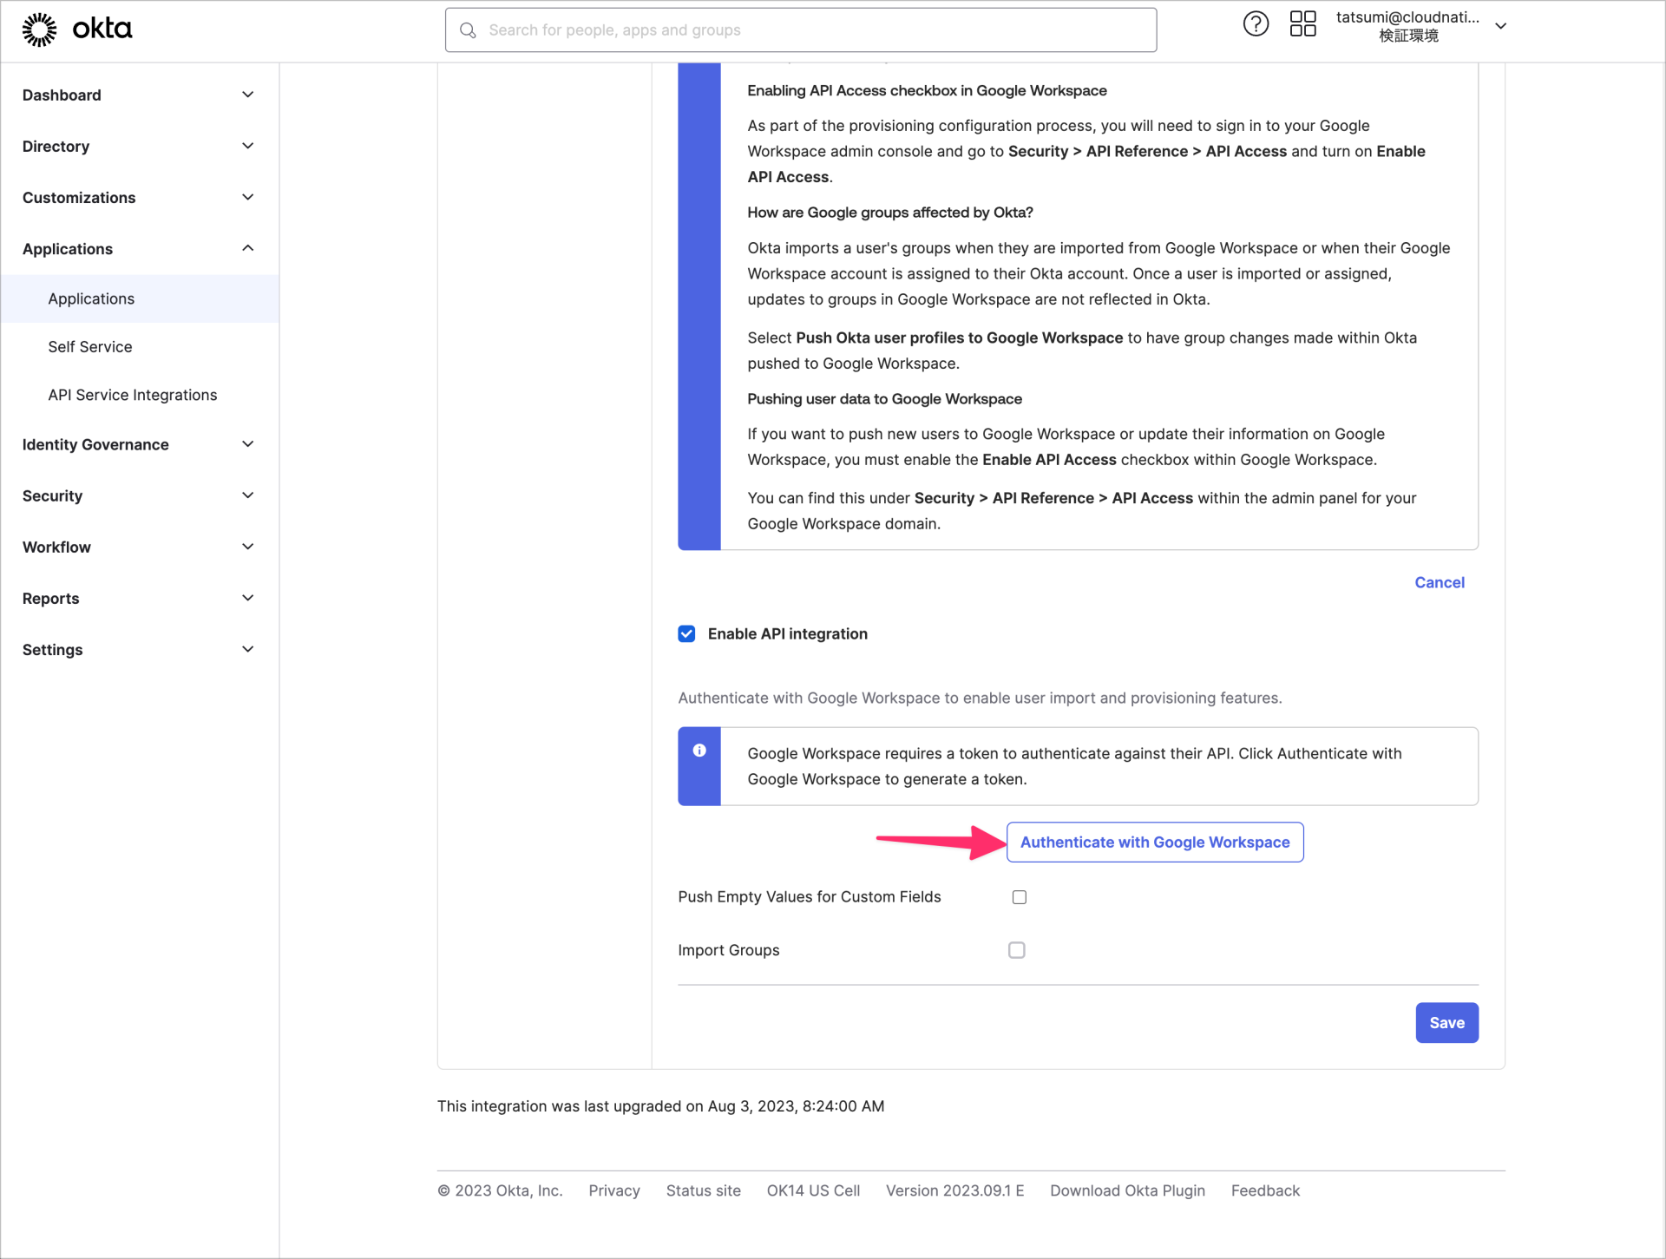Open the tatsumi account dropdown

pyautogui.click(x=1502, y=26)
